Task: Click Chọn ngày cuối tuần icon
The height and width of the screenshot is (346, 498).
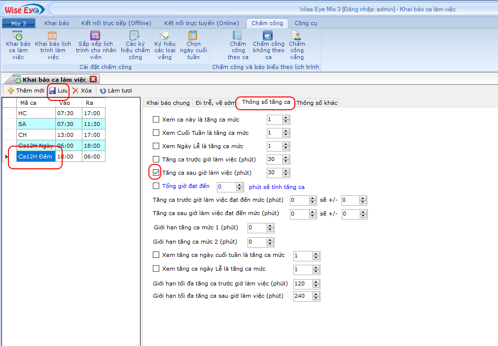Action: [x=193, y=35]
